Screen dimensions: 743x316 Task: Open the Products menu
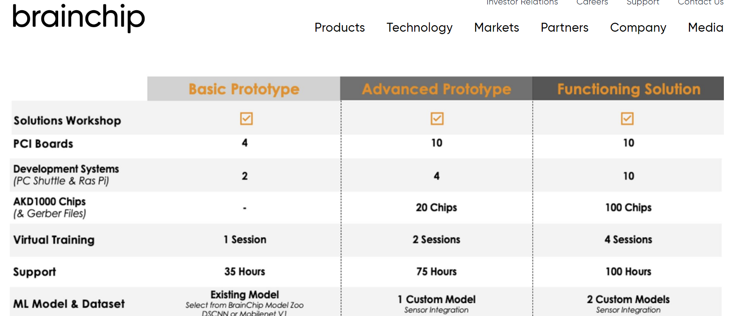(339, 28)
